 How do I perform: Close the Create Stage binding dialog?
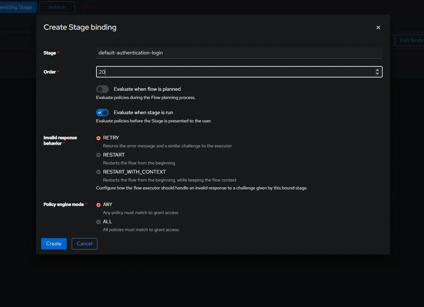click(x=378, y=28)
